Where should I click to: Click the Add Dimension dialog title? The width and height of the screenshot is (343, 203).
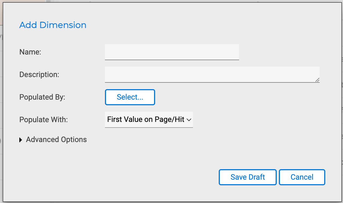click(53, 25)
